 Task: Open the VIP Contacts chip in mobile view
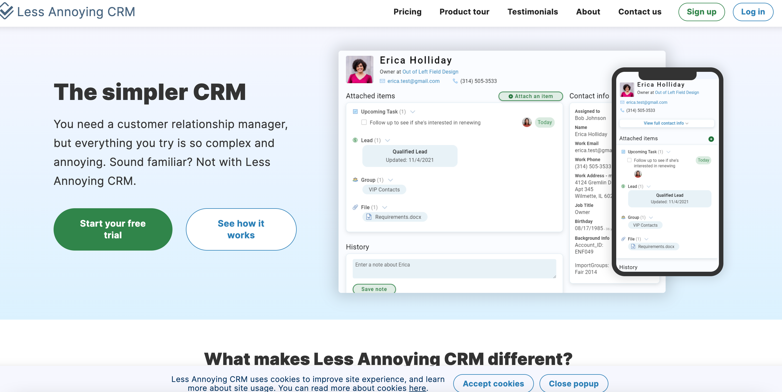point(645,225)
